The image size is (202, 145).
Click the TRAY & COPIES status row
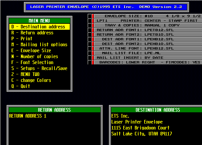tap(148, 25)
